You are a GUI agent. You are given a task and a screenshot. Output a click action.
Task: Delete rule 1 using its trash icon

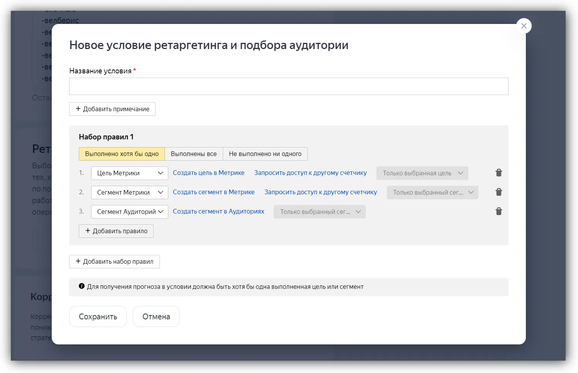point(499,173)
